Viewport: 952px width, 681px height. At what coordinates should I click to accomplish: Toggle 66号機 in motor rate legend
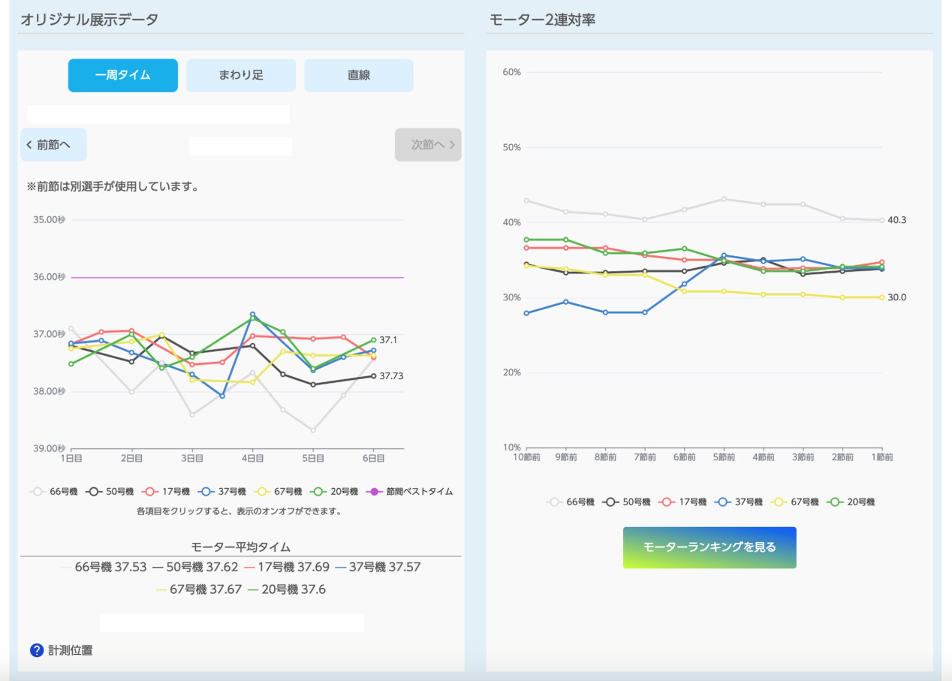pos(571,502)
